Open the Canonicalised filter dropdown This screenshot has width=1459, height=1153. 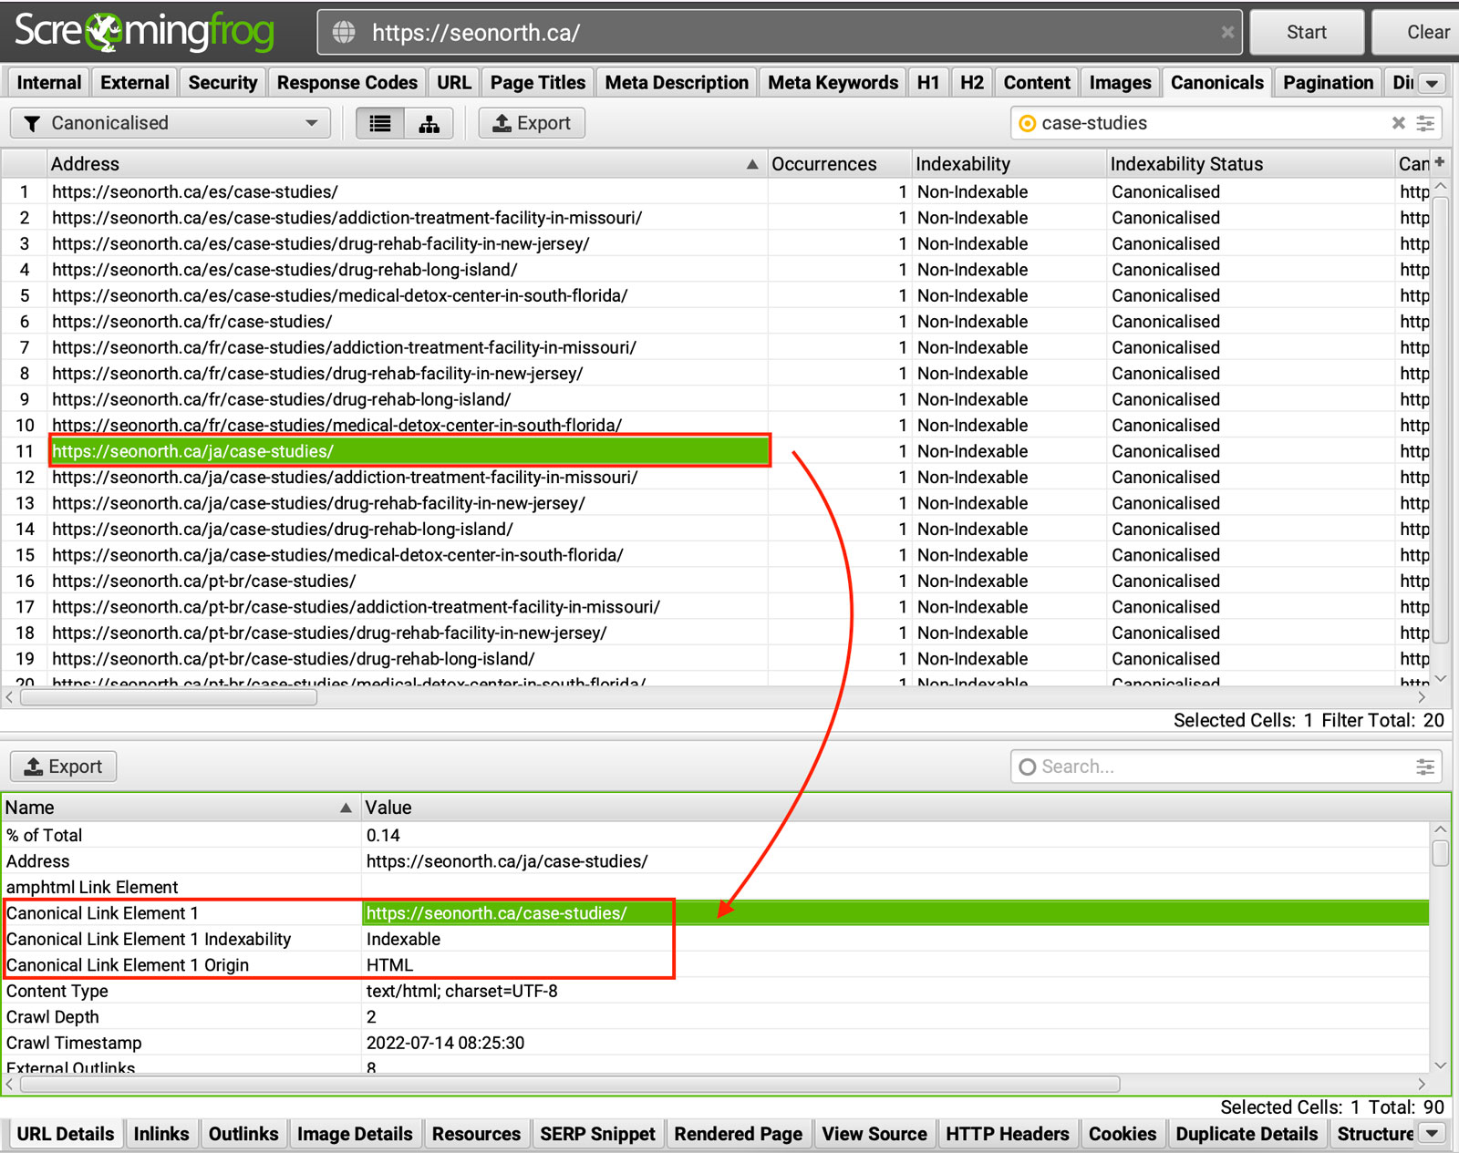[171, 123]
